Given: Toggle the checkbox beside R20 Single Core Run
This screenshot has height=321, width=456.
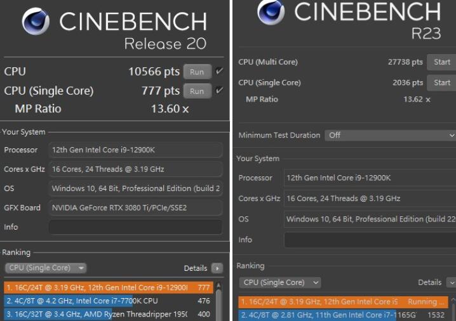Looking at the screenshot, I should 219,91.
